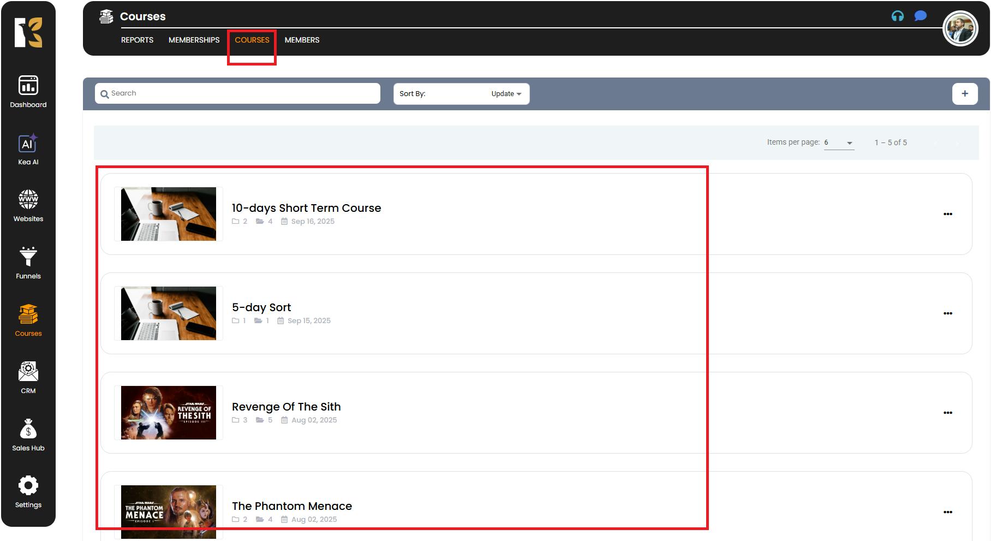Launch Kea AI in the sidebar
Viewport: 991px width, 541px height.
click(28, 150)
